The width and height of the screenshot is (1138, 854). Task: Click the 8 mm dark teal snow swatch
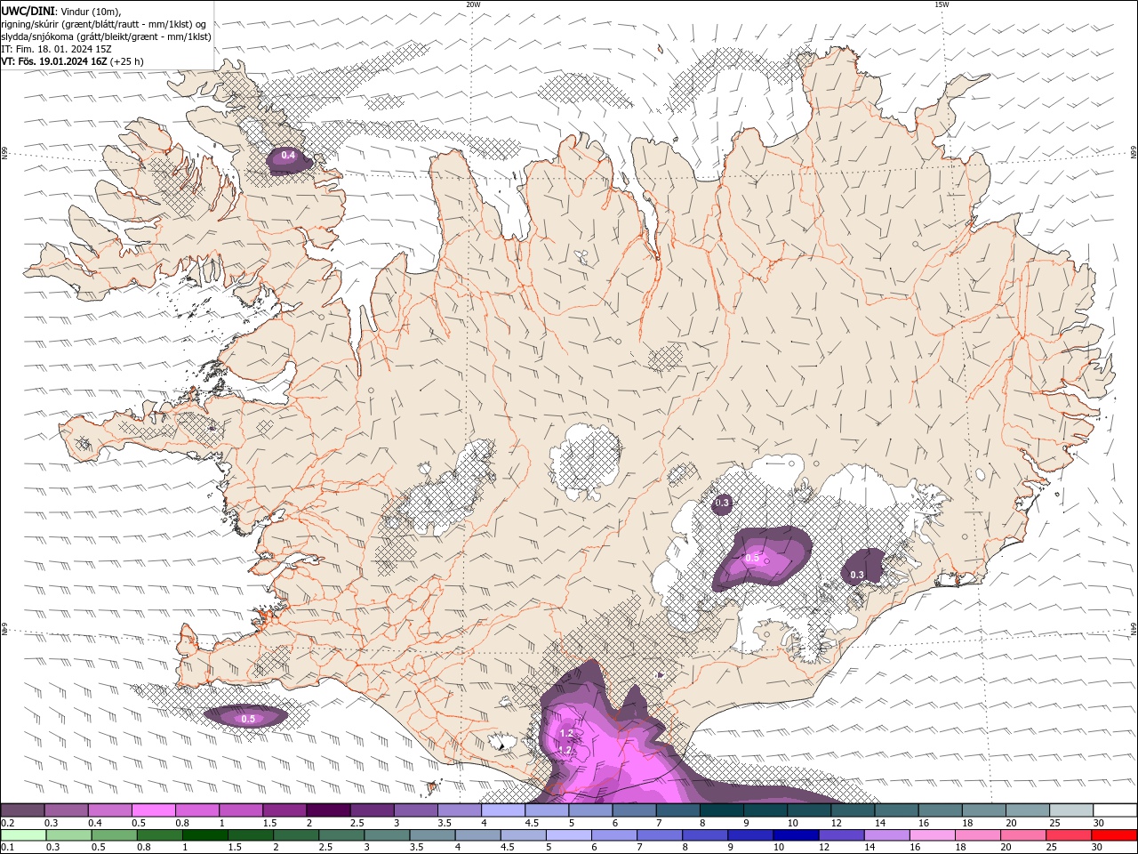click(721, 810)
